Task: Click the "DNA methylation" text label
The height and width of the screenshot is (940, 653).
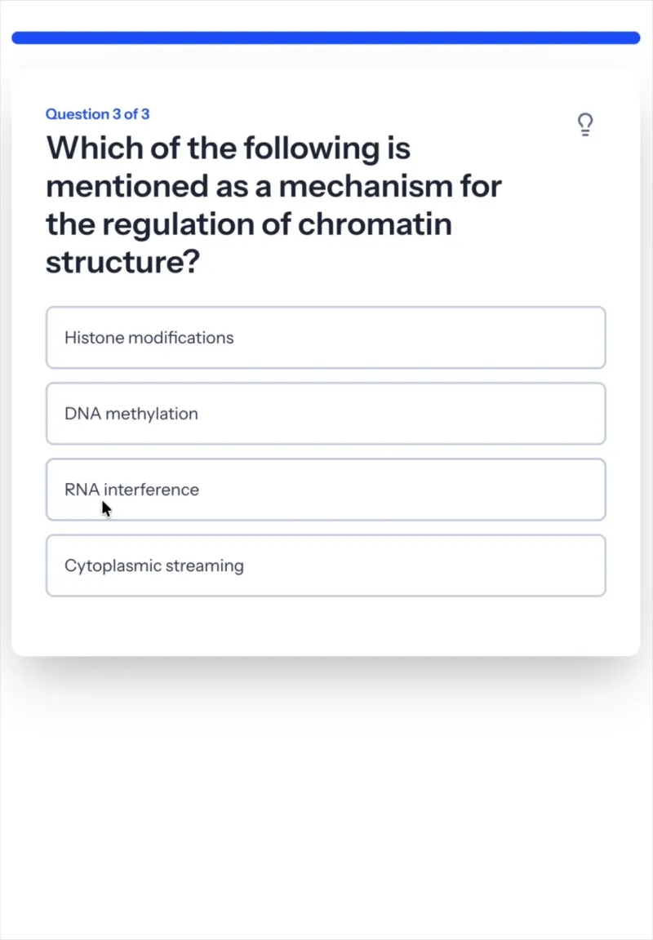Action: [131, 414]
